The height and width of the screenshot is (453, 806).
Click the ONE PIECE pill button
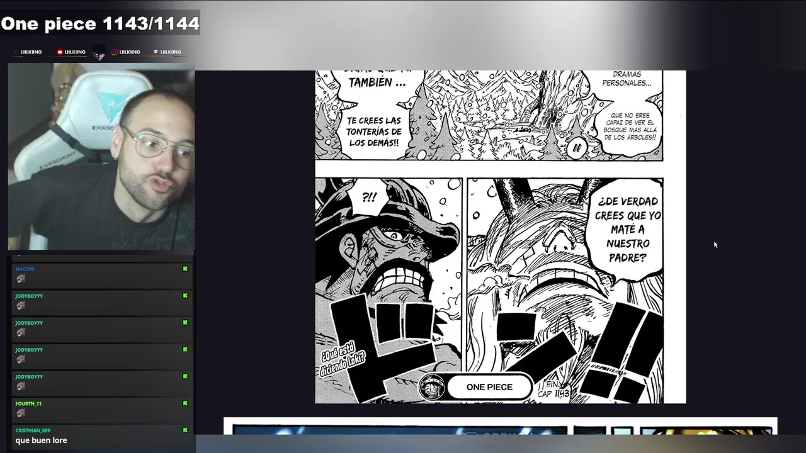[489, 387]
